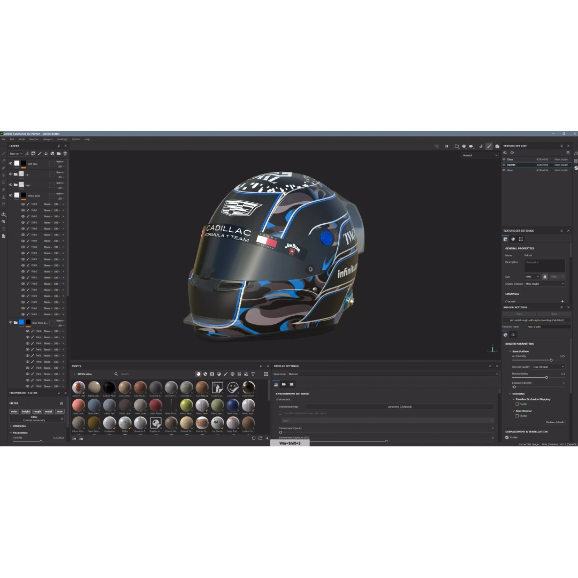Create a new folder in Layers panel

point(59,154)
